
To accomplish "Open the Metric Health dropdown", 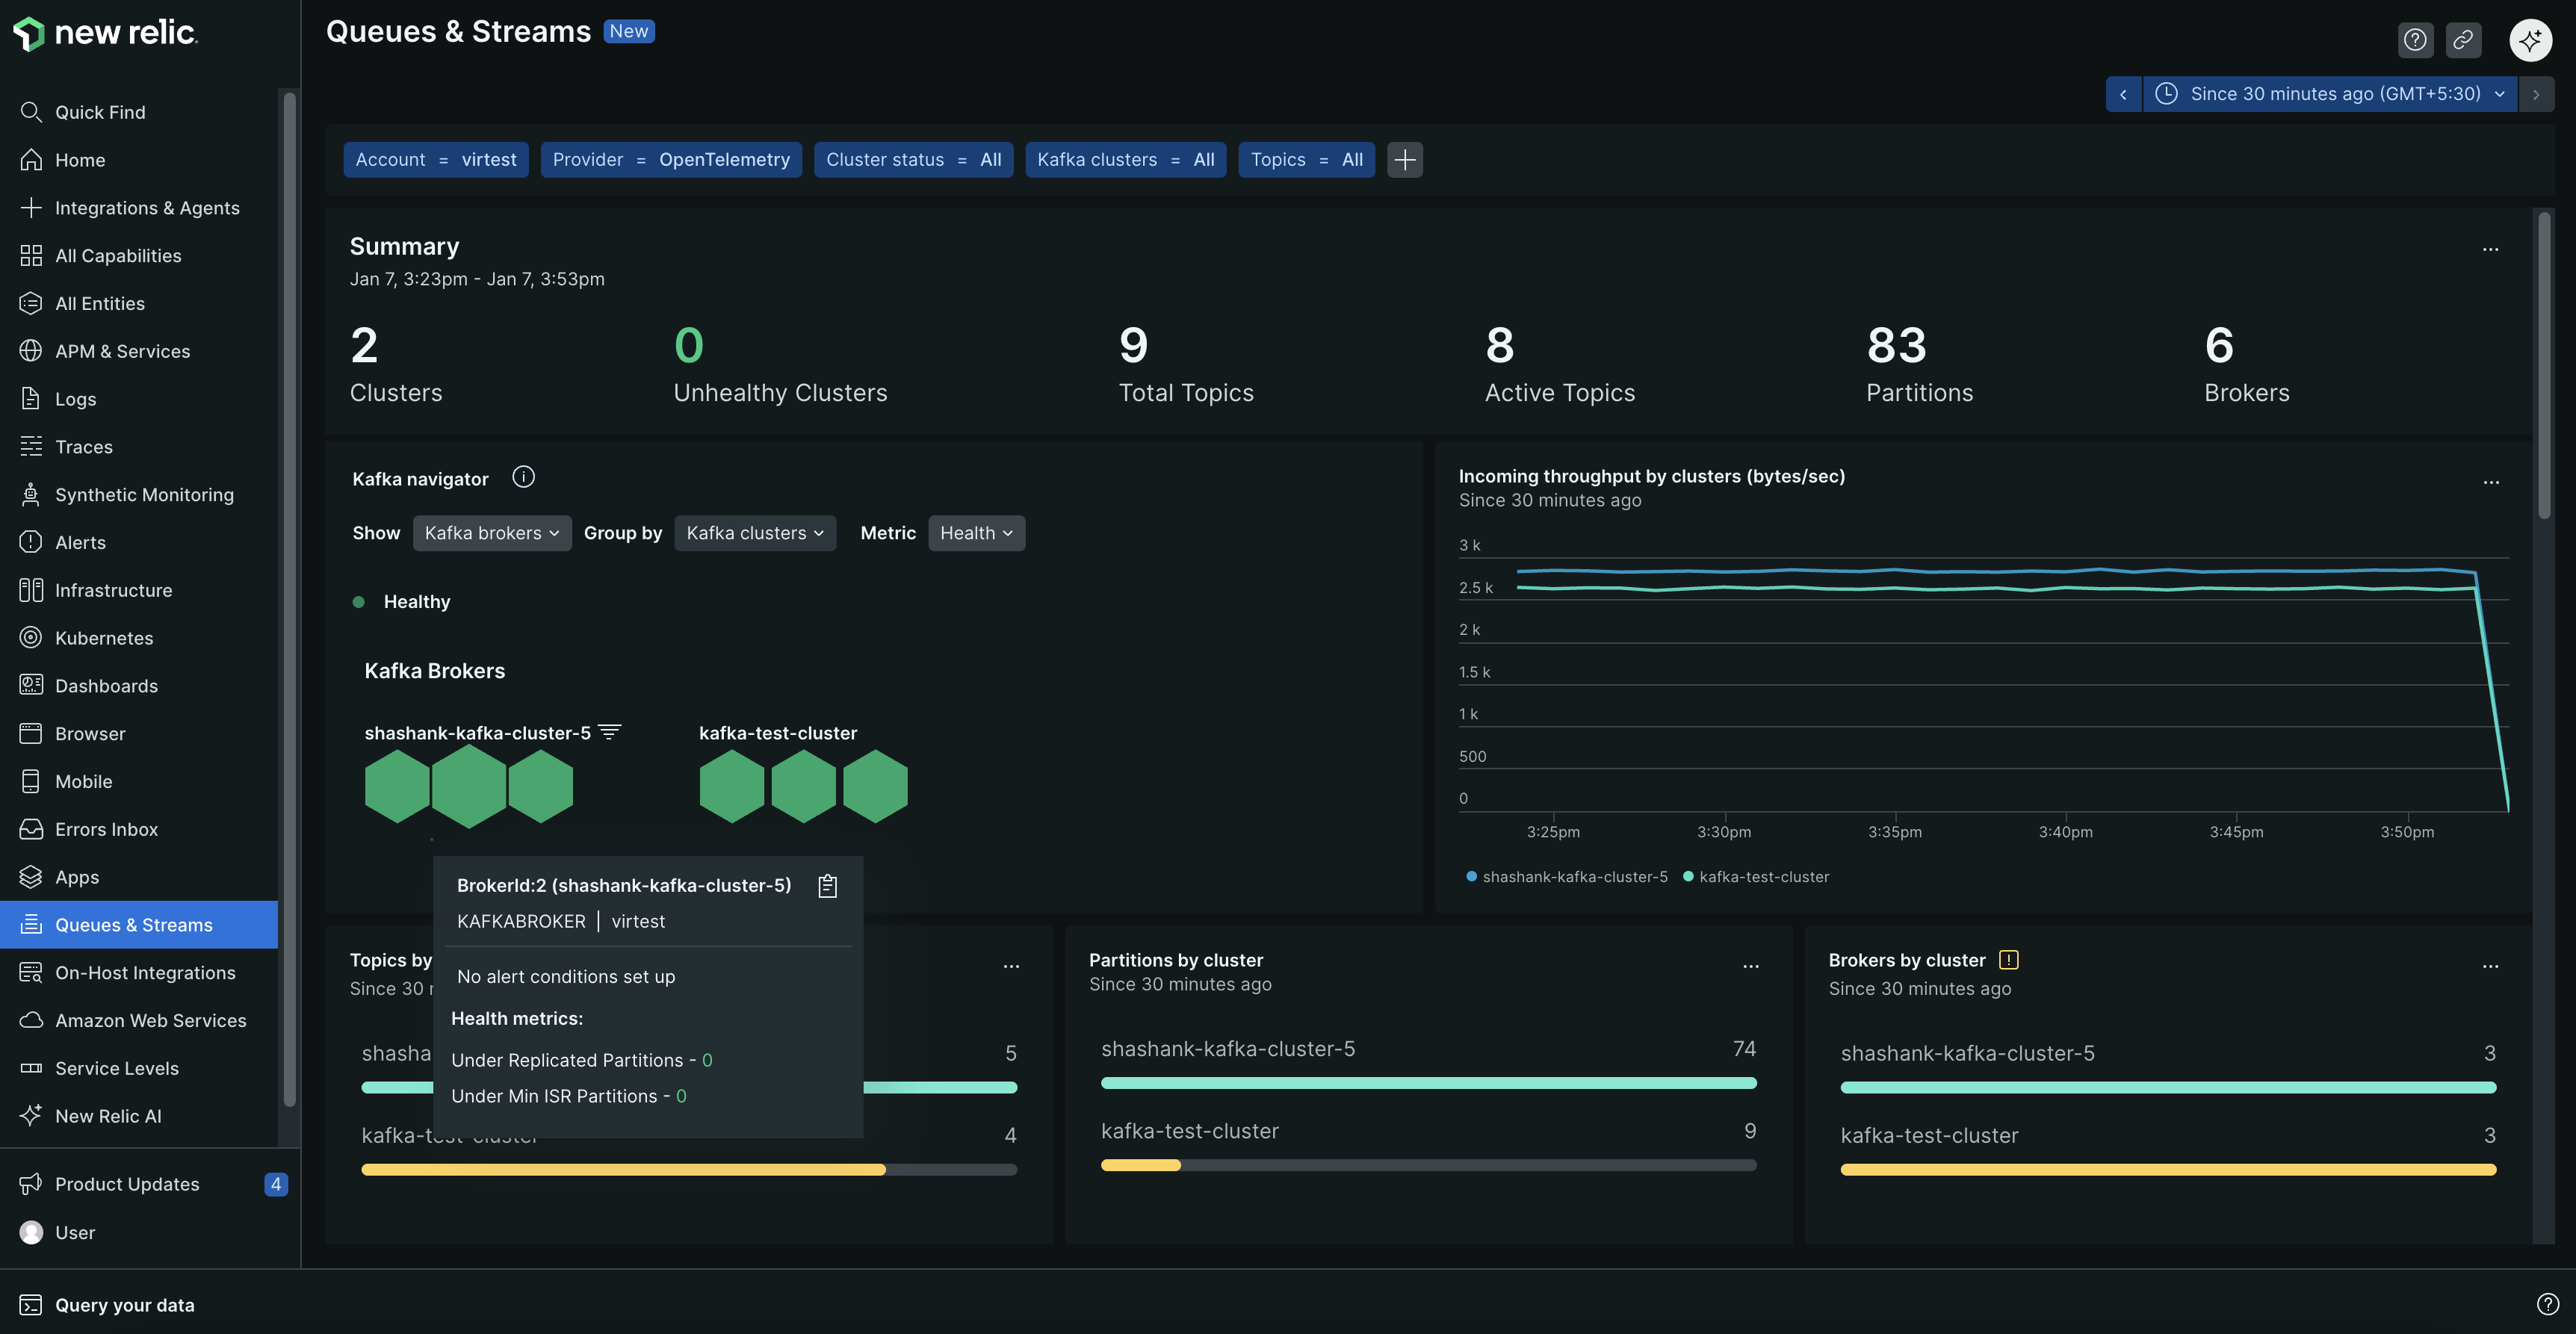I will [976, 533].
